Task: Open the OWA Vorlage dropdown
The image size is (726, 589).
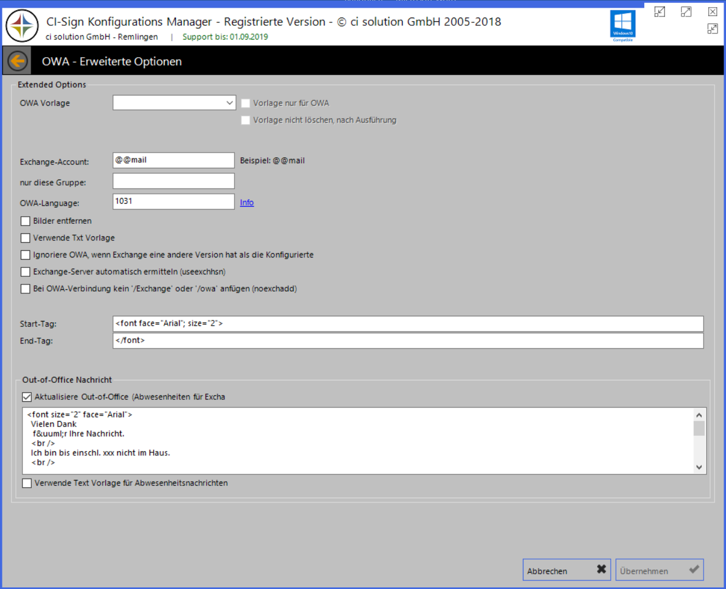Action: [x=231, y=102]
